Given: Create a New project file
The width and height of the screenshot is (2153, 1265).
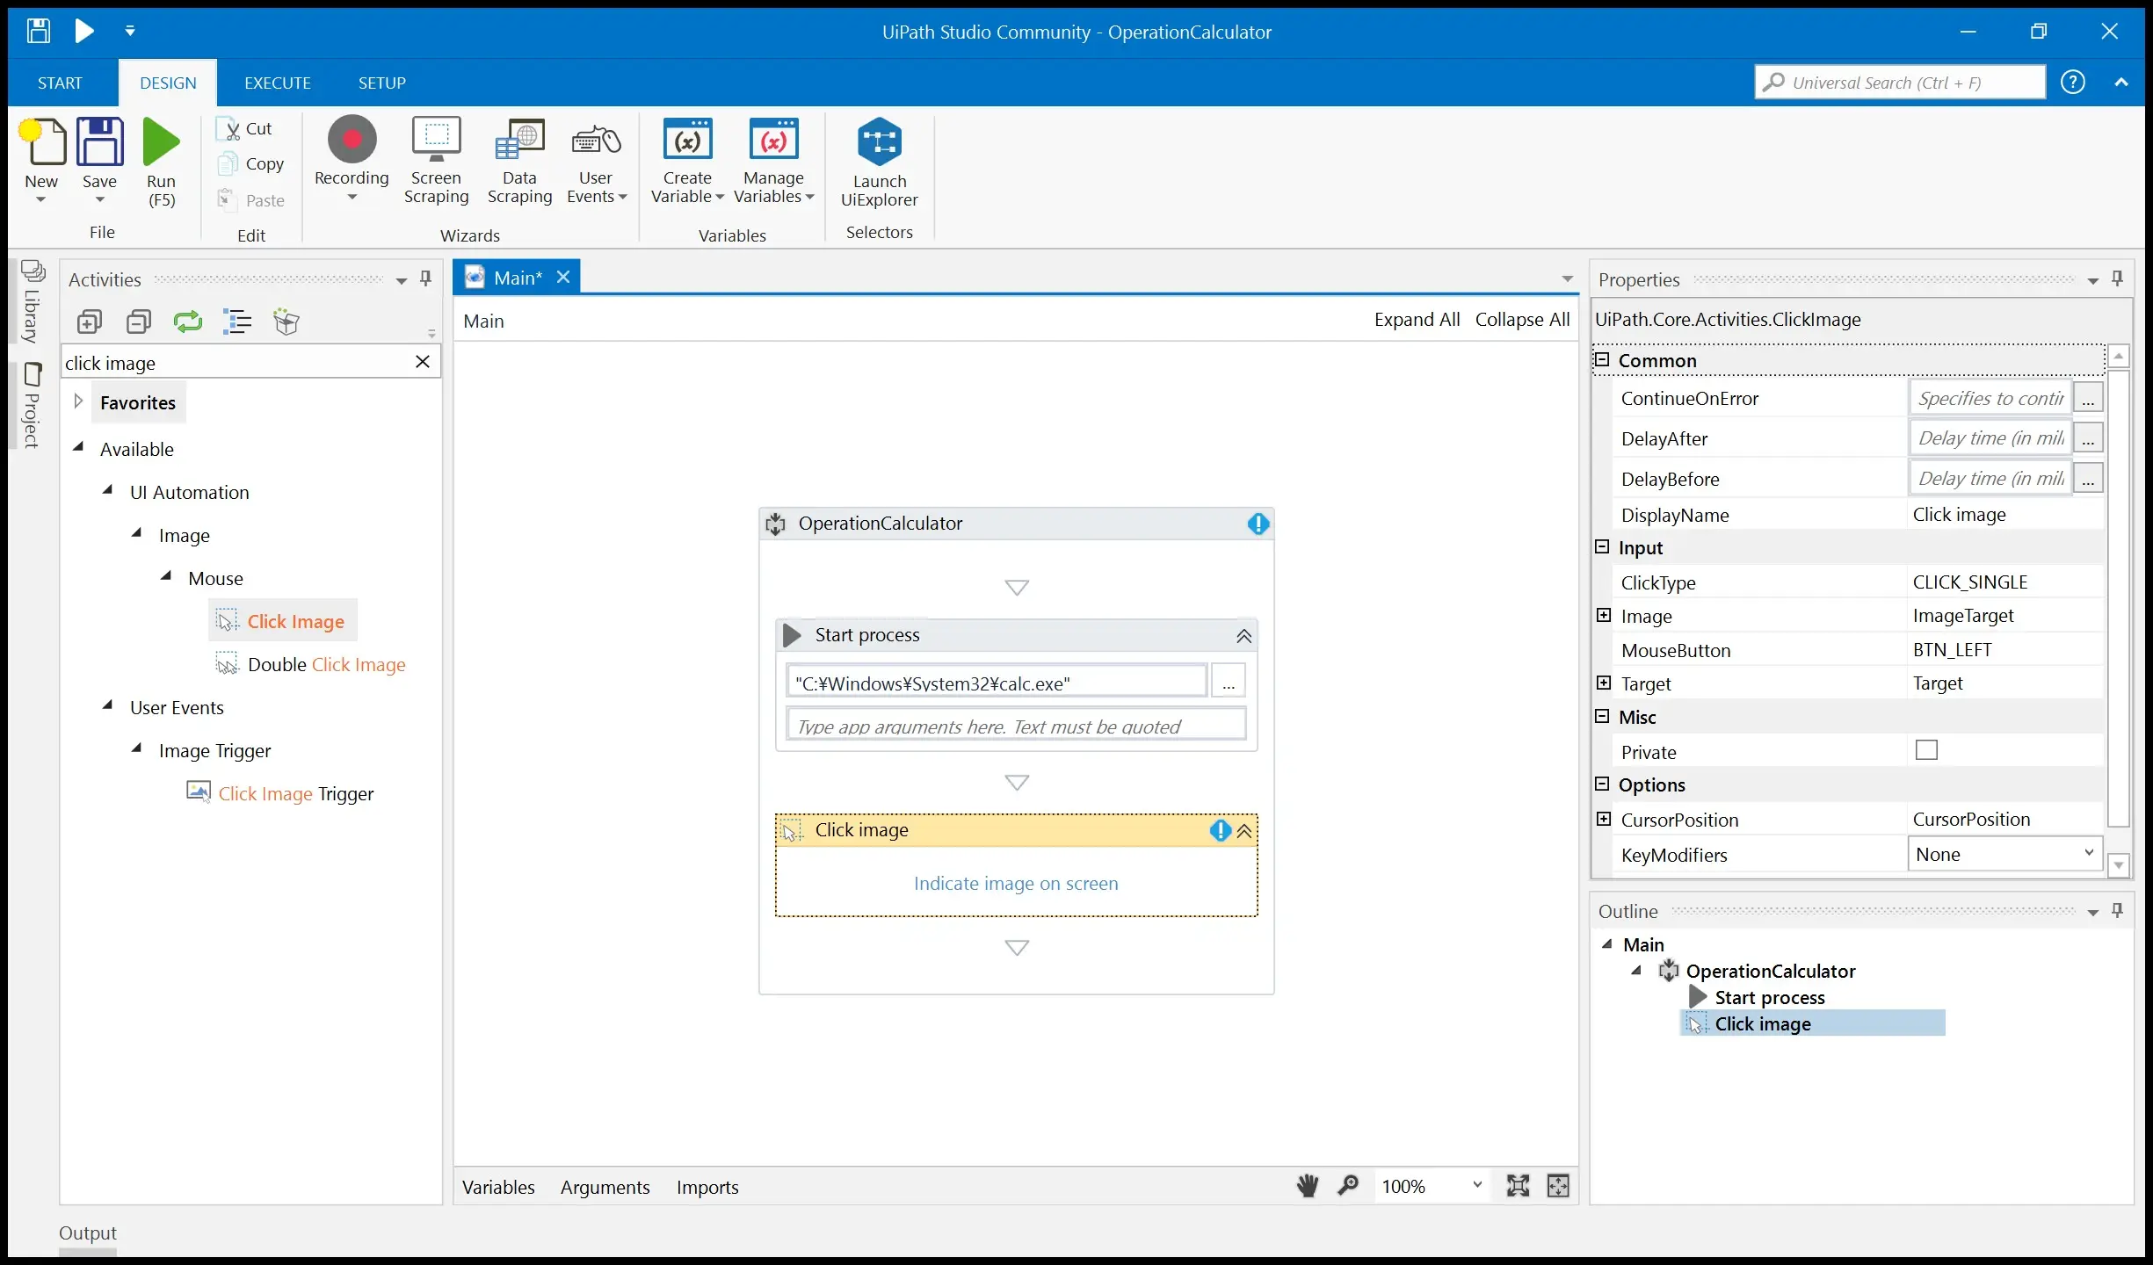Looking at the screenshot, I should coord(42,162).
